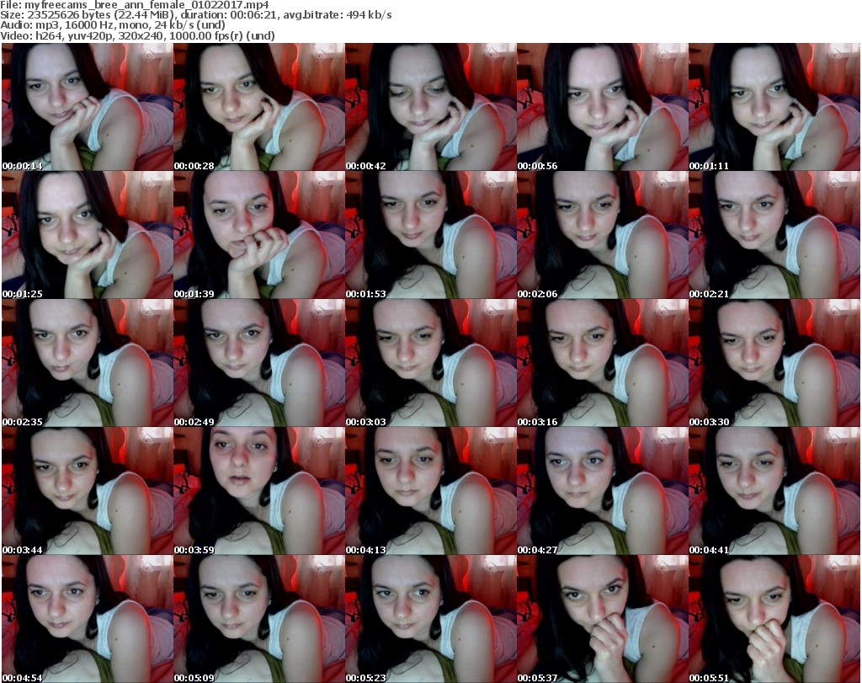This screenshot has width=862, height=683.
Task: Select the thumbnail frame stamped 00:01:11
Action: [774, 107]
